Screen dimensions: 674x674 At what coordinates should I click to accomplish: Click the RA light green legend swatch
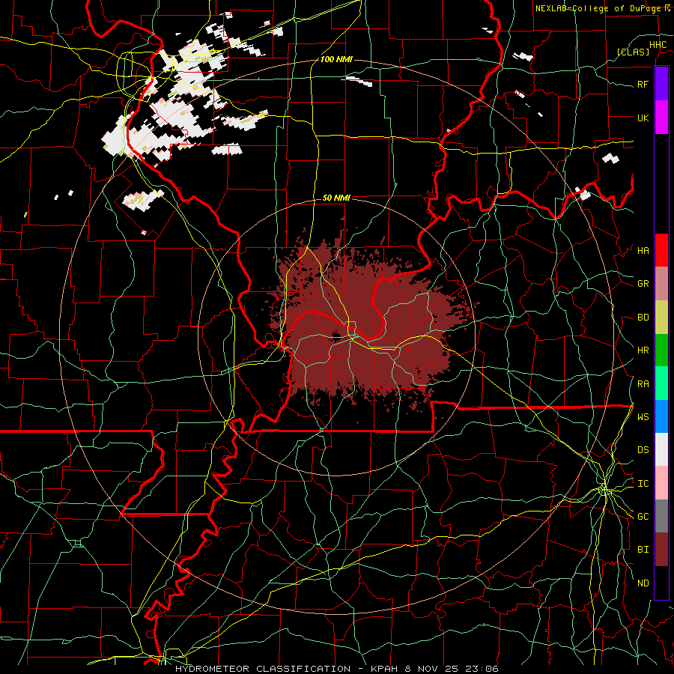(661, 383)
